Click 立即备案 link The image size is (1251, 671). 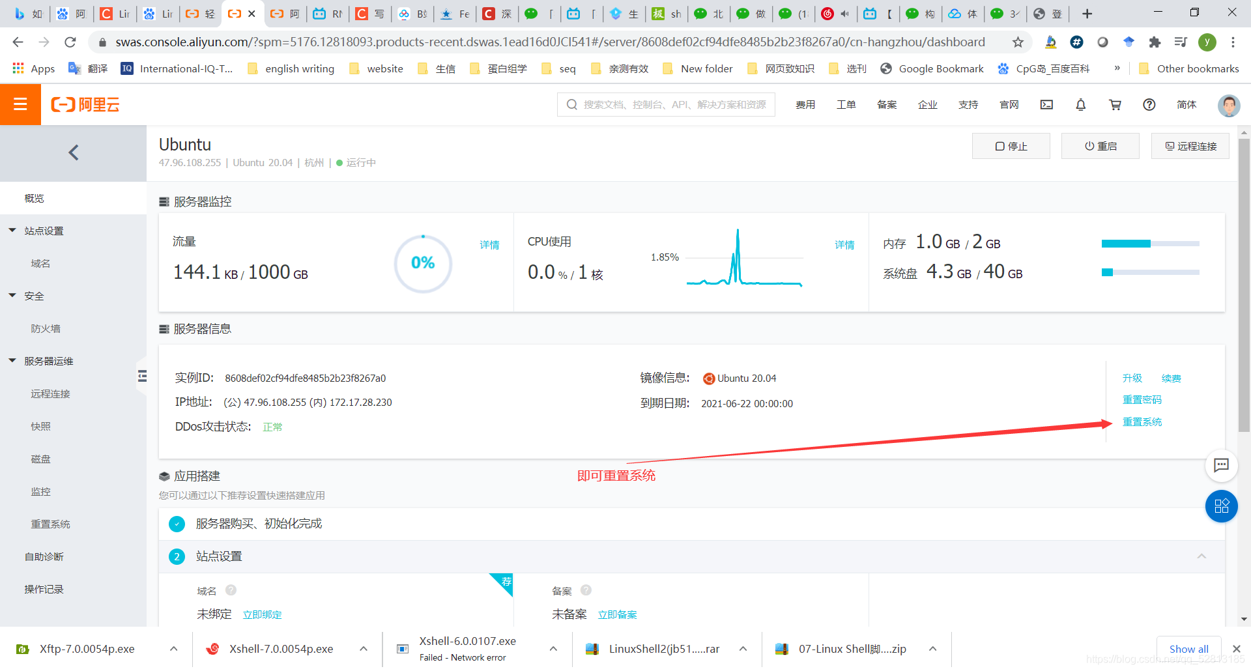617,614
